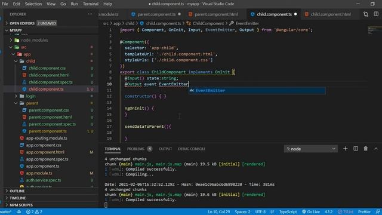The image size is (382, 215).
Task: Switch to parent.component.ts editor tab
Action: pyautogui.click(x=156, y=14)
